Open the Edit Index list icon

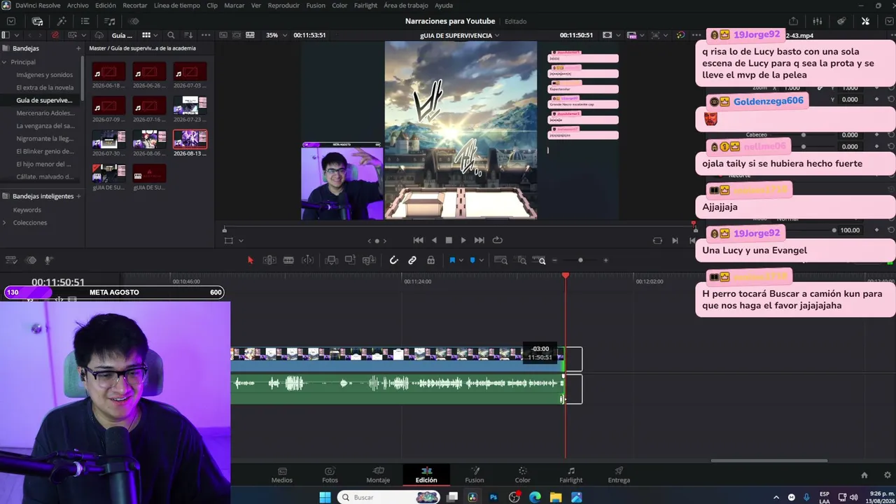tap(85, 21)
